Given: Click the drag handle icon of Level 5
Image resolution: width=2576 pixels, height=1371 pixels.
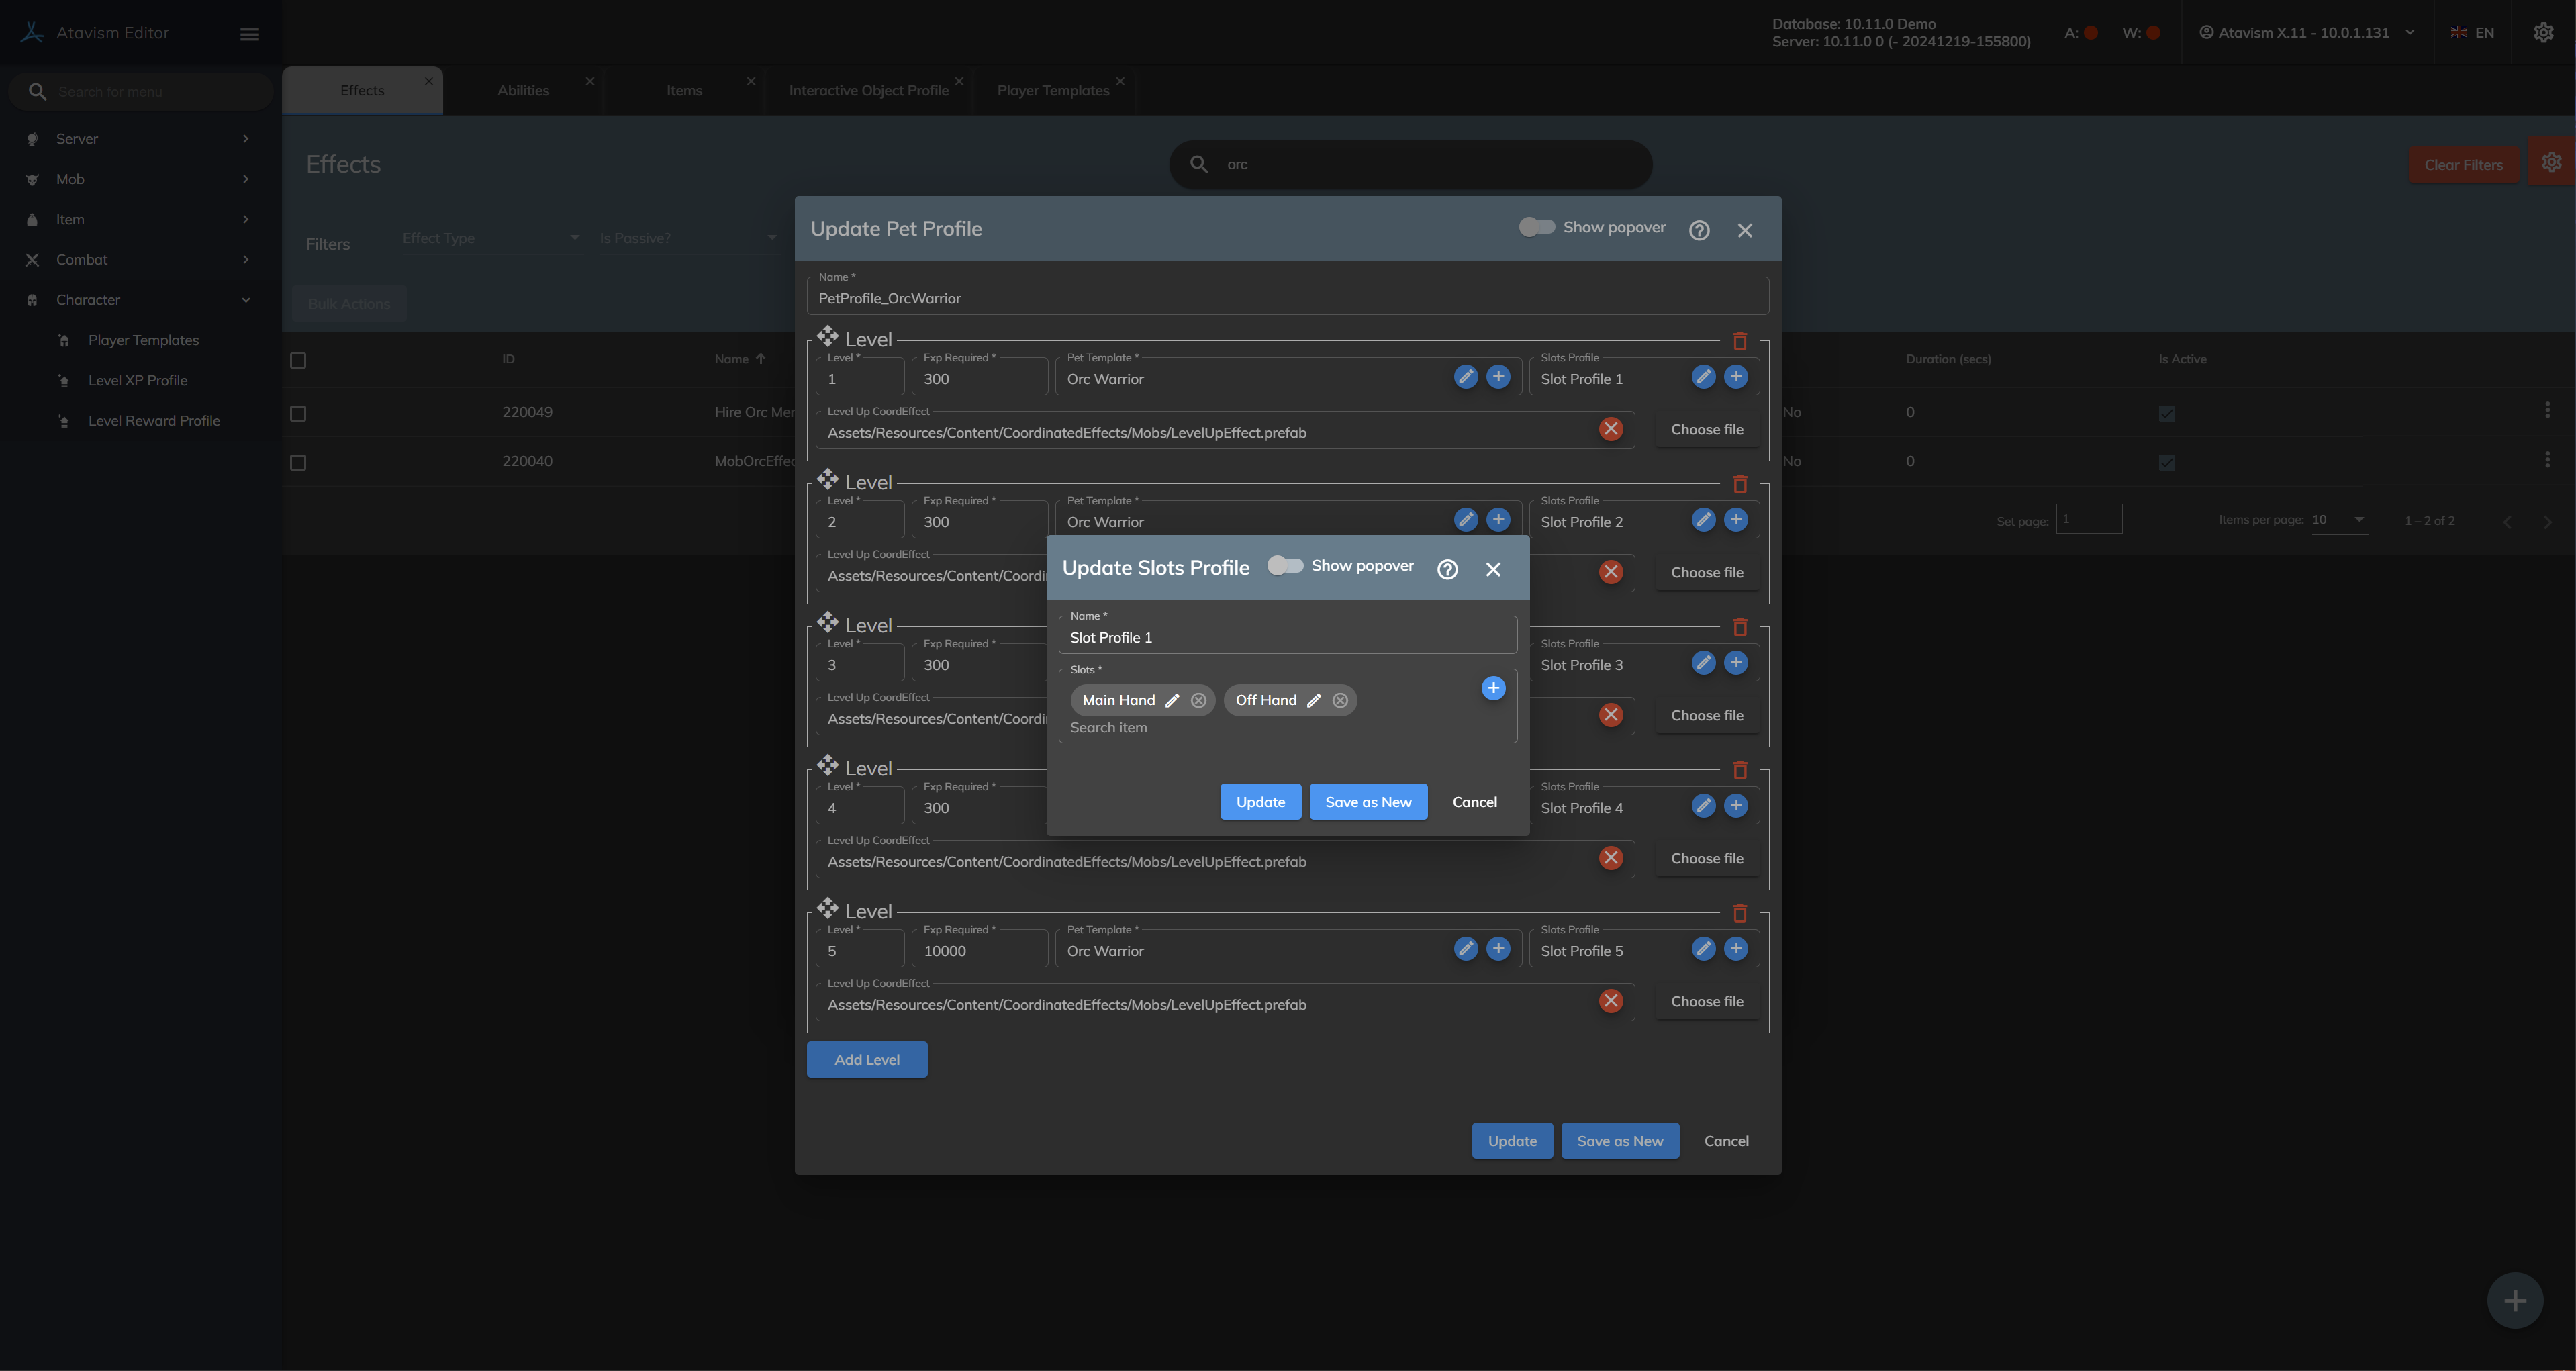Looking at the screenshot, I should click(x=827, y=908).
